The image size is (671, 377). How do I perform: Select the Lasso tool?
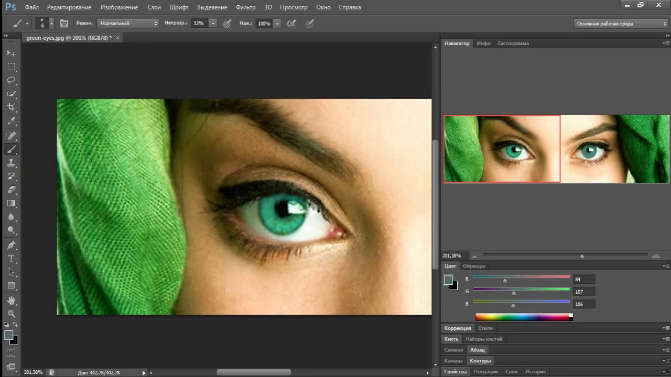coord(11,80)
